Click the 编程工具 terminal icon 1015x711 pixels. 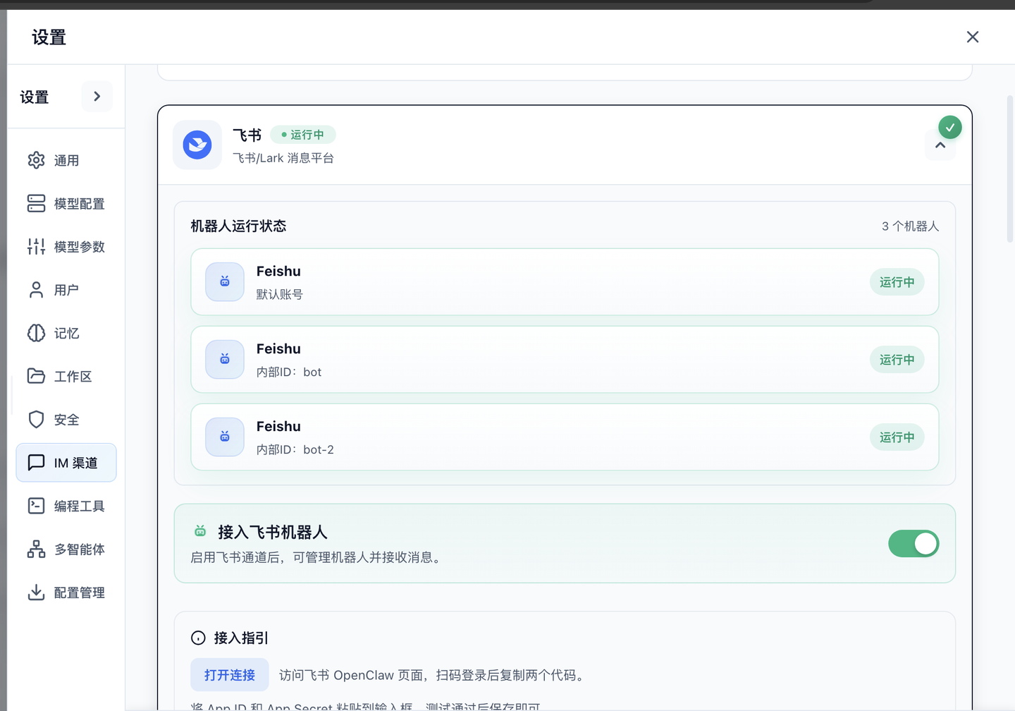click(36, 506)
